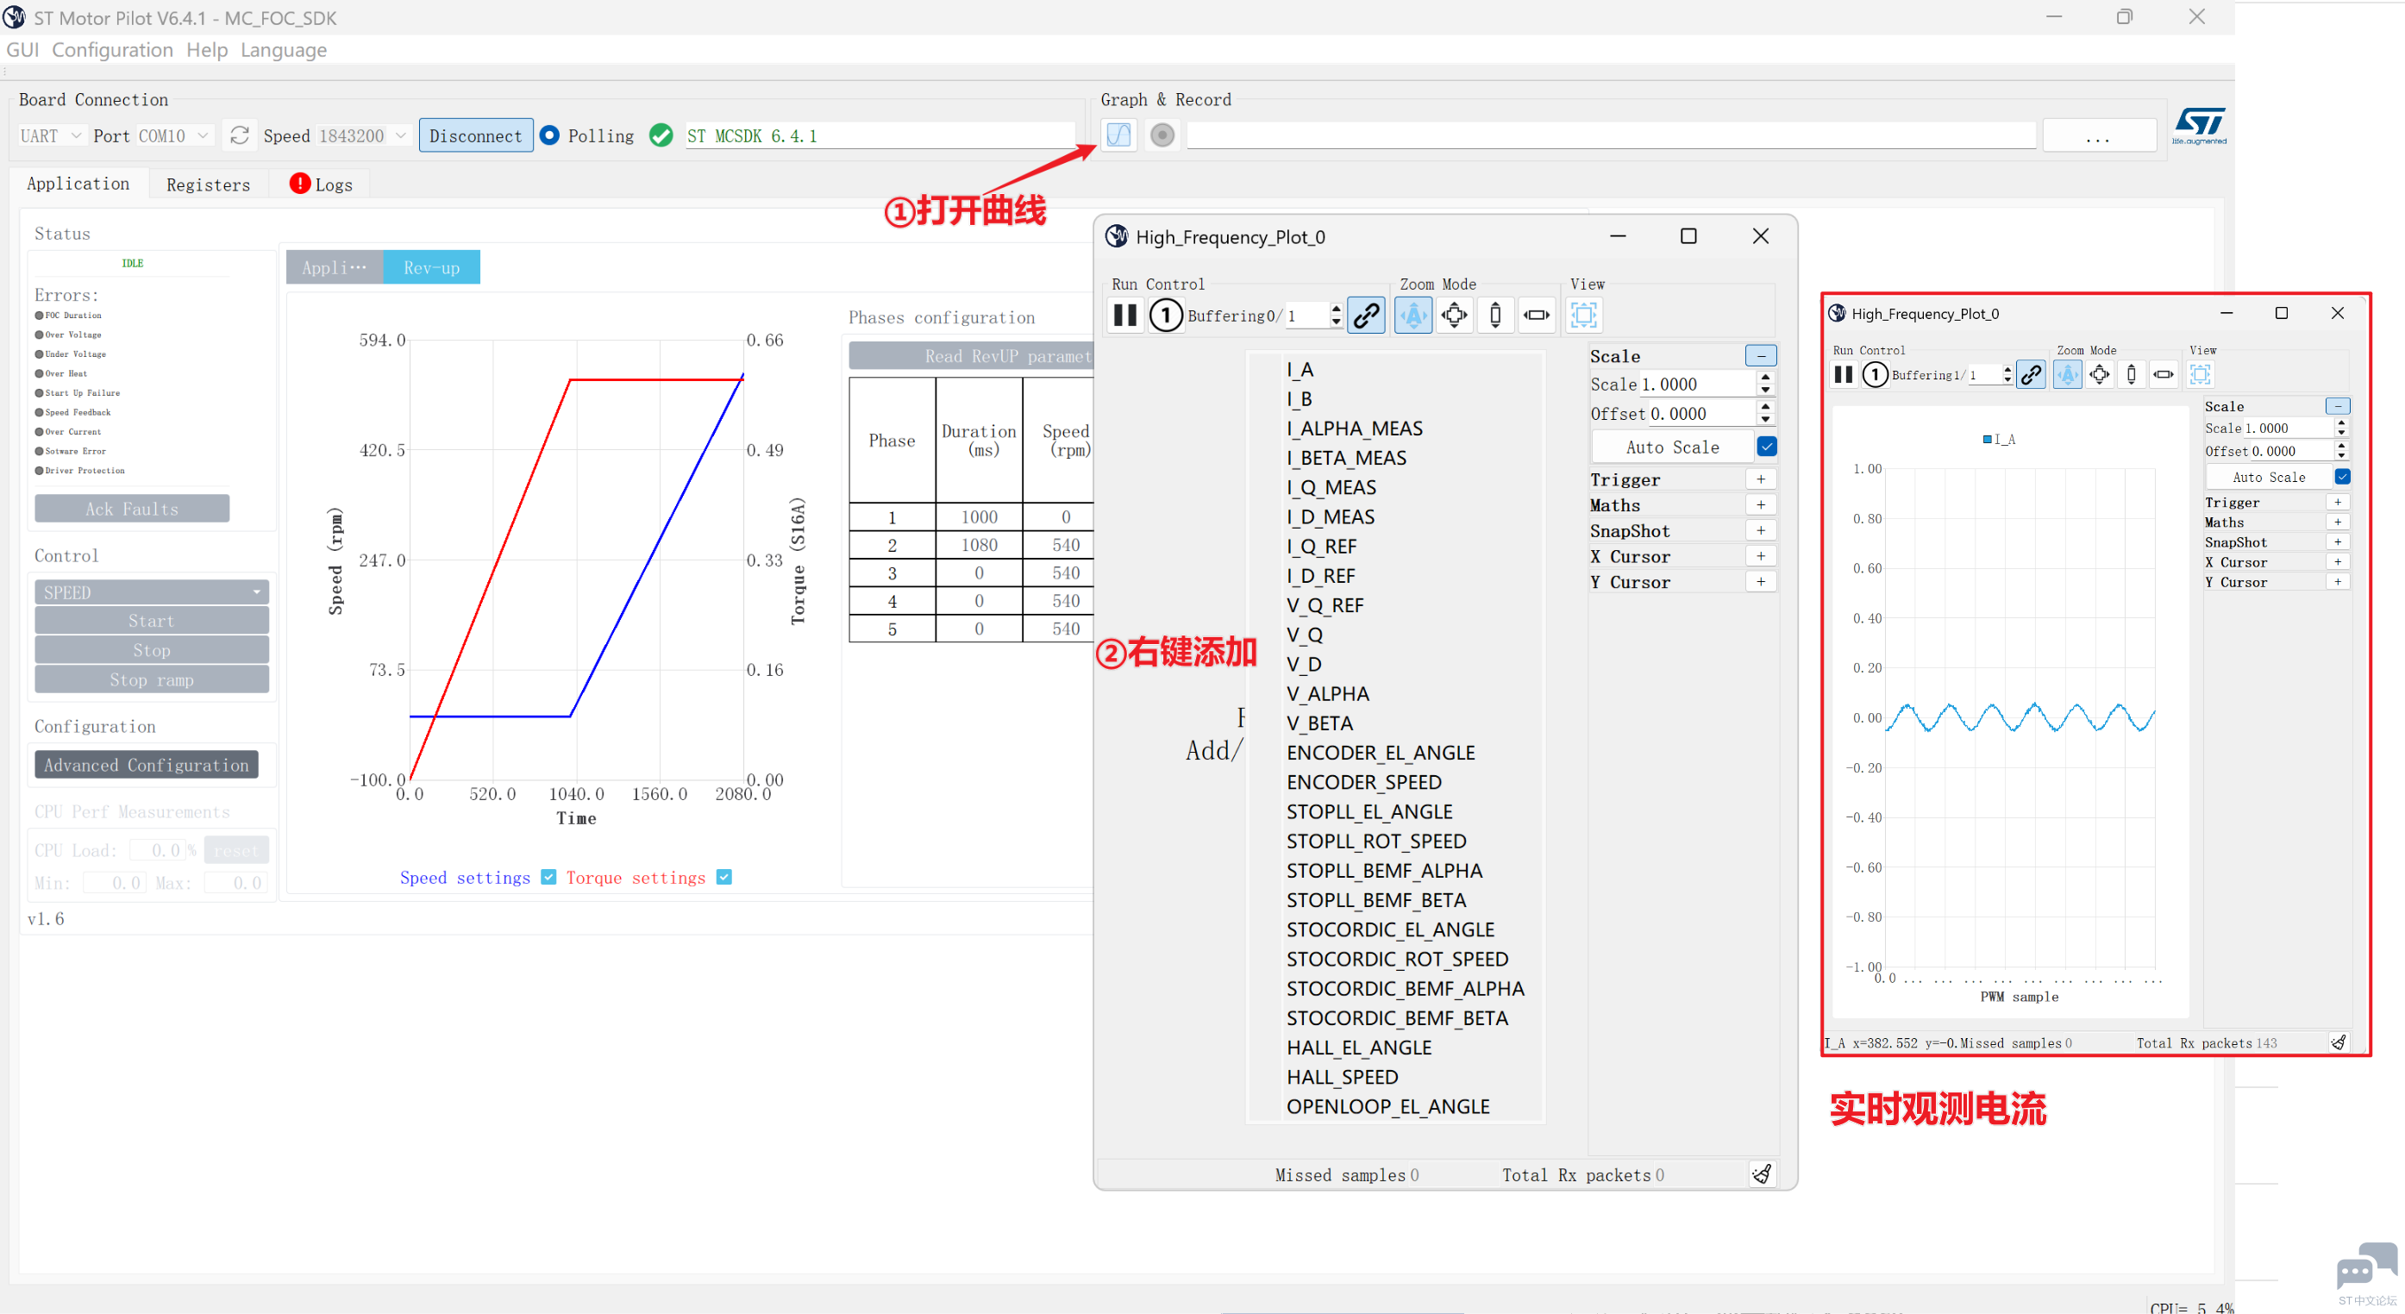Viewport: 2405px width, 1314px height.
Task: Click the Ack Faults button
Action: (133, 509)
